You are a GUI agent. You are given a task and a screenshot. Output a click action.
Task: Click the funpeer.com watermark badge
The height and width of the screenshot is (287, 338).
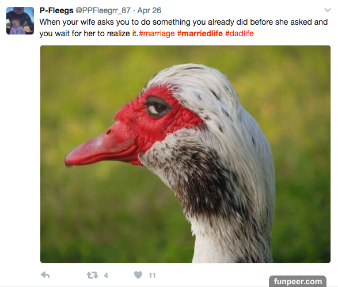[298, 281]
